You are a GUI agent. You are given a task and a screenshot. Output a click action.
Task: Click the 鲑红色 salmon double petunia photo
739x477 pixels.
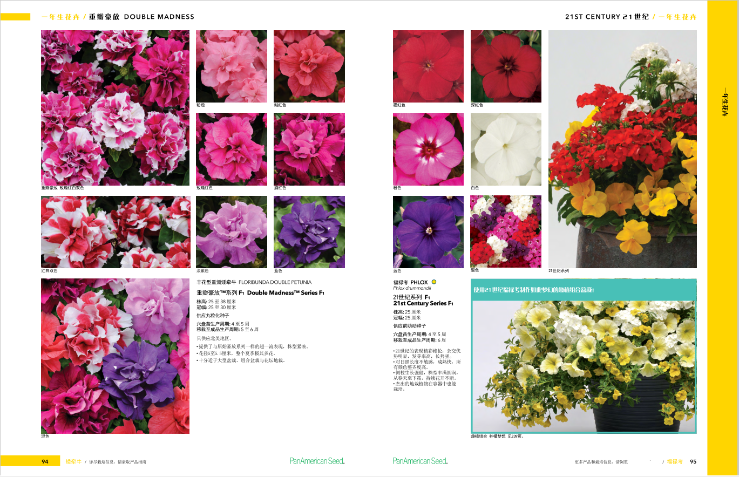pos(309,66)
